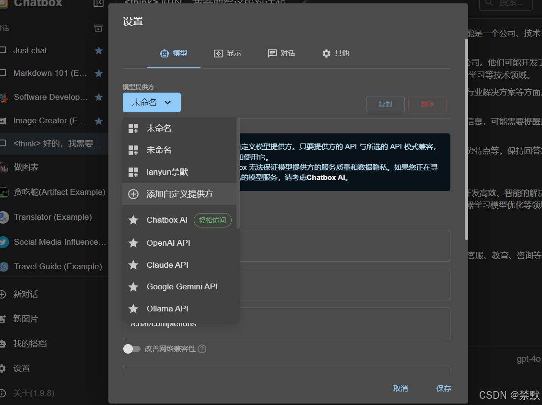Viewport: 542px width, 405px height.
Task: Click the grid icon beside lanyun禁默
Action: 133,172
